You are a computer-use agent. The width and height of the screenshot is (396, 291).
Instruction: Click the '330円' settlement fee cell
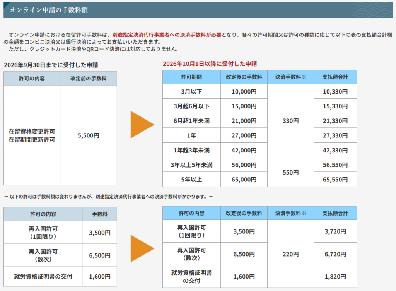(291, 121)
